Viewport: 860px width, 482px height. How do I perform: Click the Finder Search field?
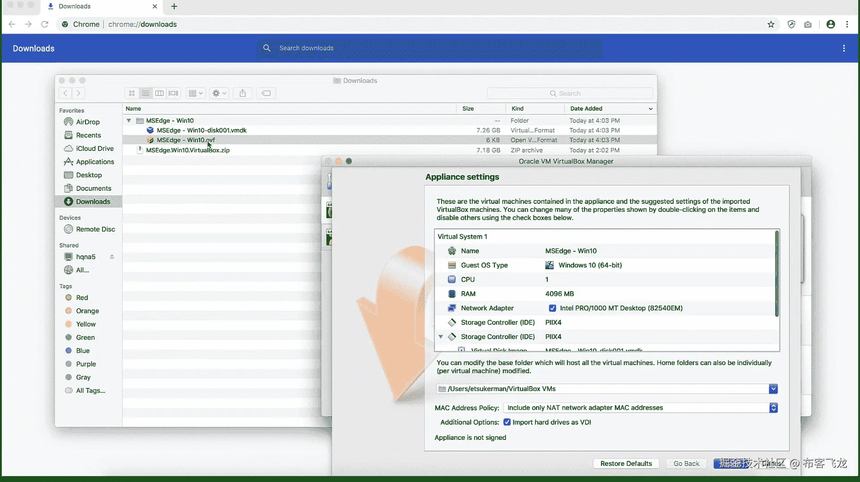coord(570,93)
